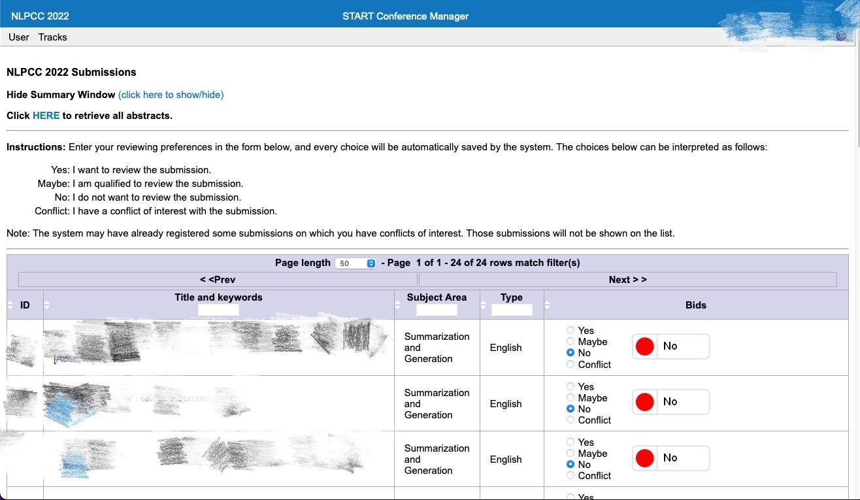The image size is (860, 500).
Task: Select Maybe radio for second submission
Action: [x=571, y=397]
